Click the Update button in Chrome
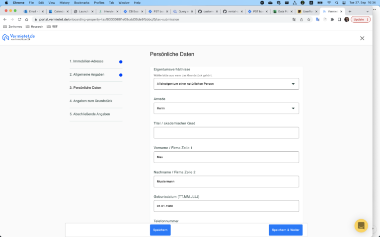 point(360,19)
